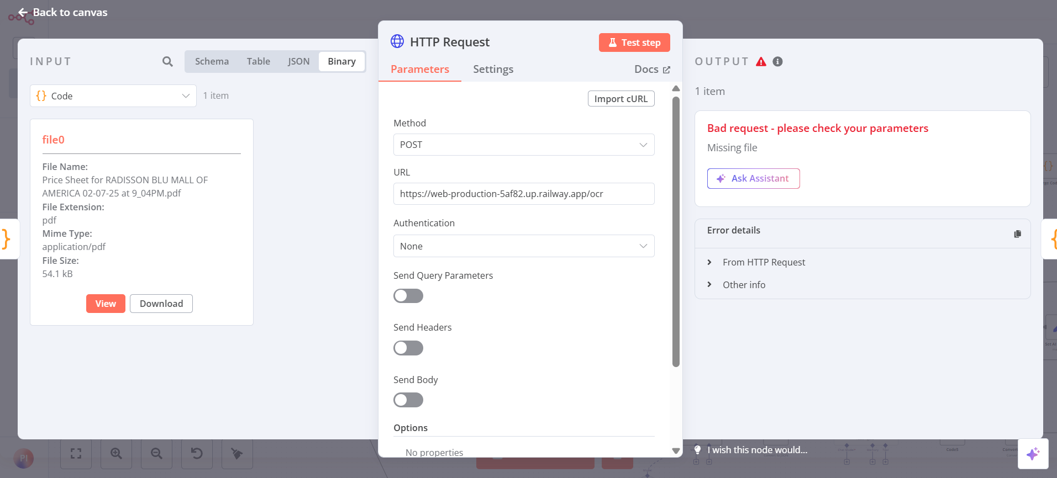
Task: Select the Binary input view
Action: 341,61
